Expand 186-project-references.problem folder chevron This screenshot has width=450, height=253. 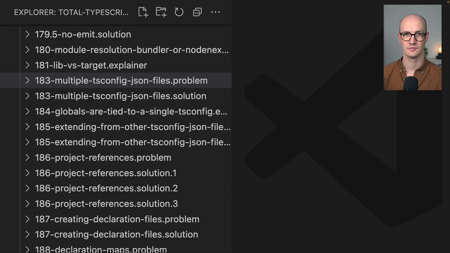pyautogui.click(x=27, y=157)
